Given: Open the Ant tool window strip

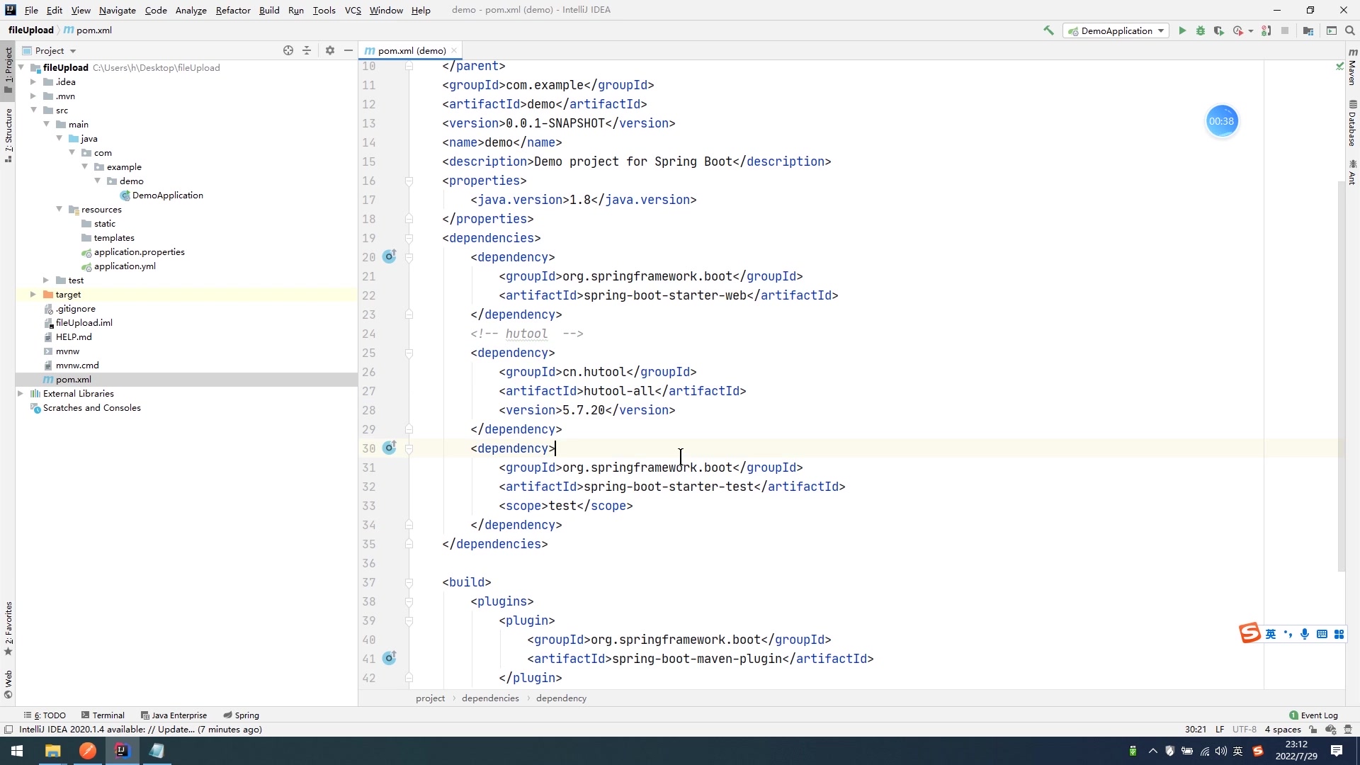Looking at the screenshot, I should coord(1352,172).
